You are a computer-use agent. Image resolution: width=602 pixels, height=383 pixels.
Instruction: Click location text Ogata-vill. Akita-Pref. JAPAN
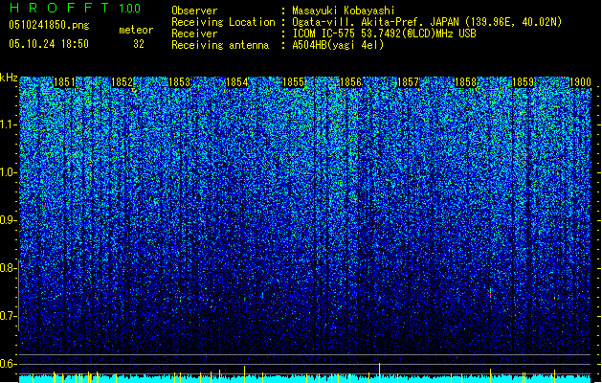(x=376, y=22)
